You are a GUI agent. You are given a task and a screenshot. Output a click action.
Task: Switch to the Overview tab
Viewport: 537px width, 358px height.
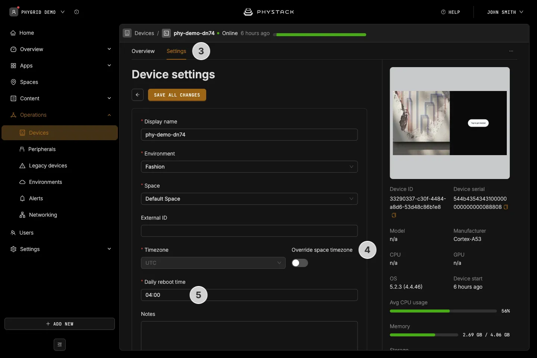tap(143, 51)
